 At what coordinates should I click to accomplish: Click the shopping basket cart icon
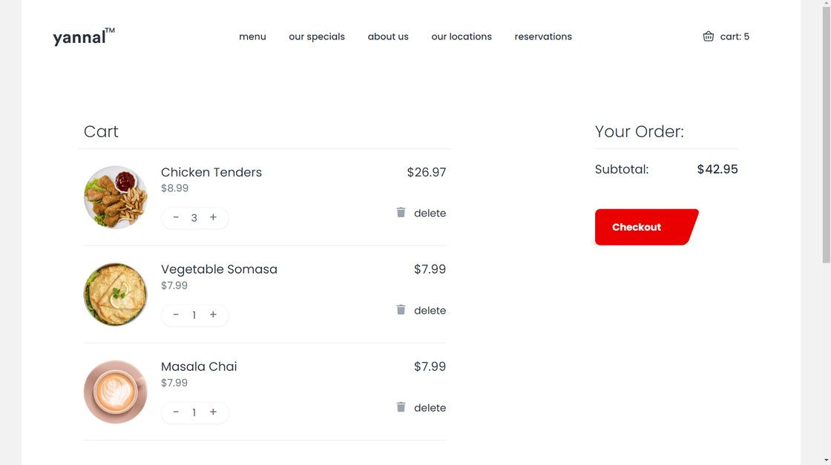tap(709, 36)
